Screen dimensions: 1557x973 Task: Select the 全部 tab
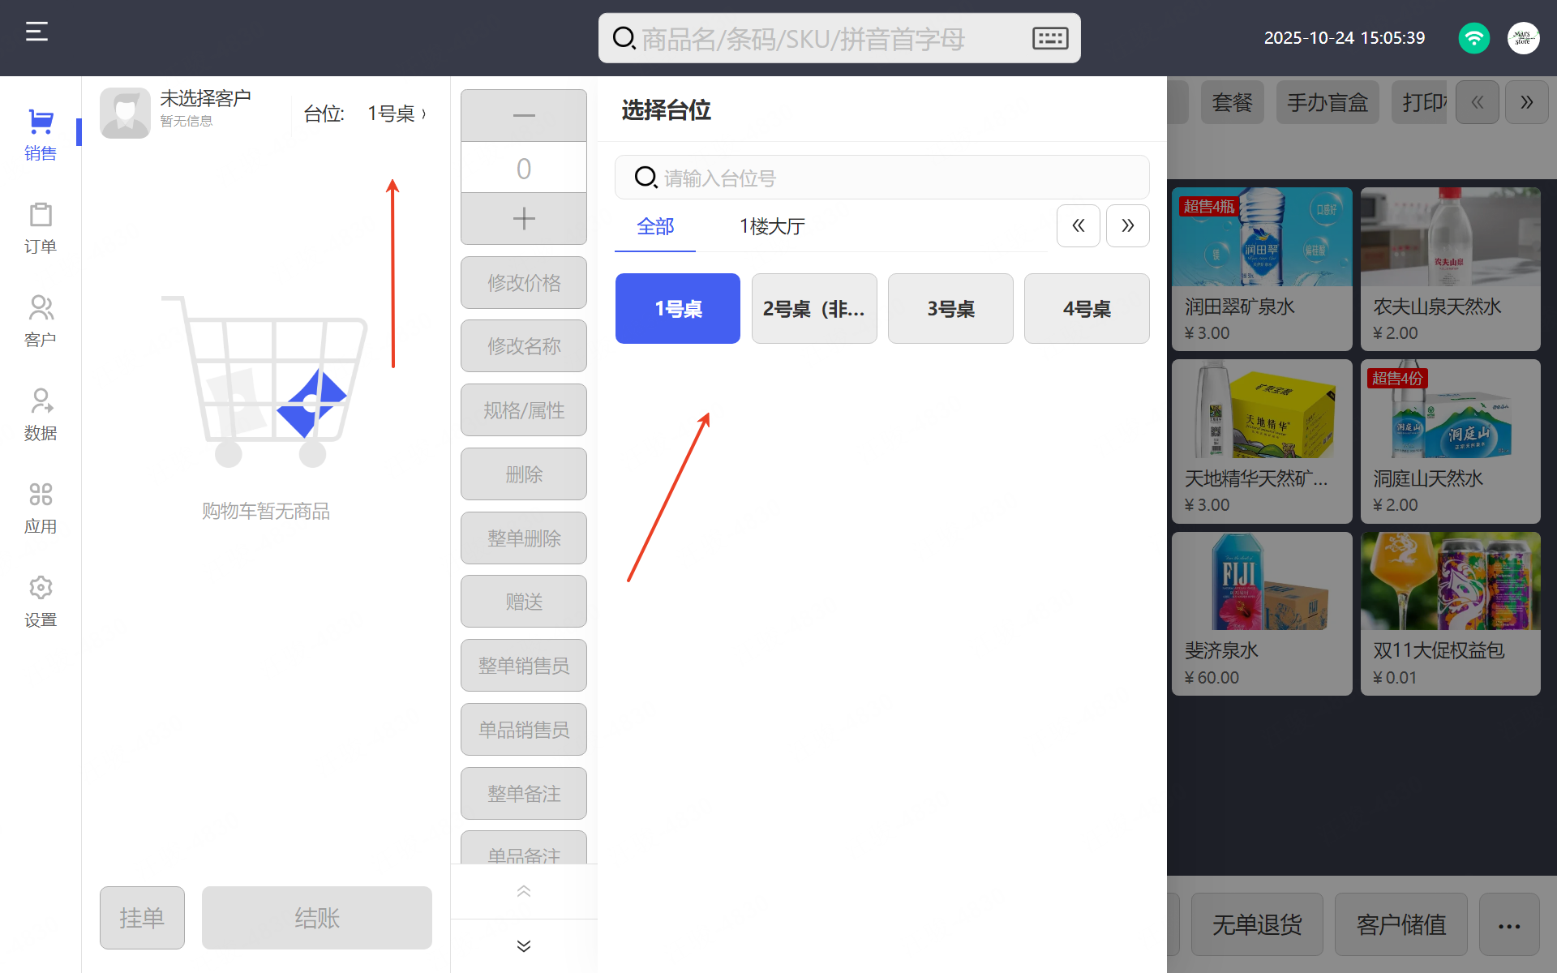[655, 226]
